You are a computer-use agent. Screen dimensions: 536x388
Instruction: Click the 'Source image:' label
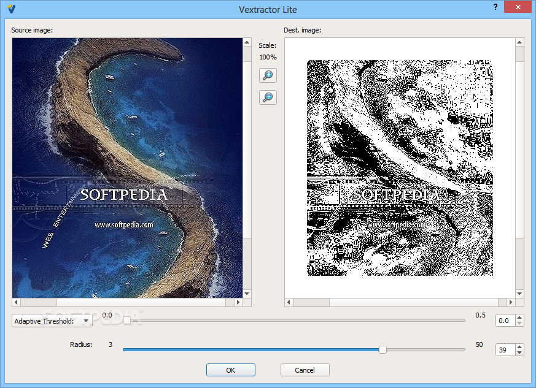coord(32,30)
